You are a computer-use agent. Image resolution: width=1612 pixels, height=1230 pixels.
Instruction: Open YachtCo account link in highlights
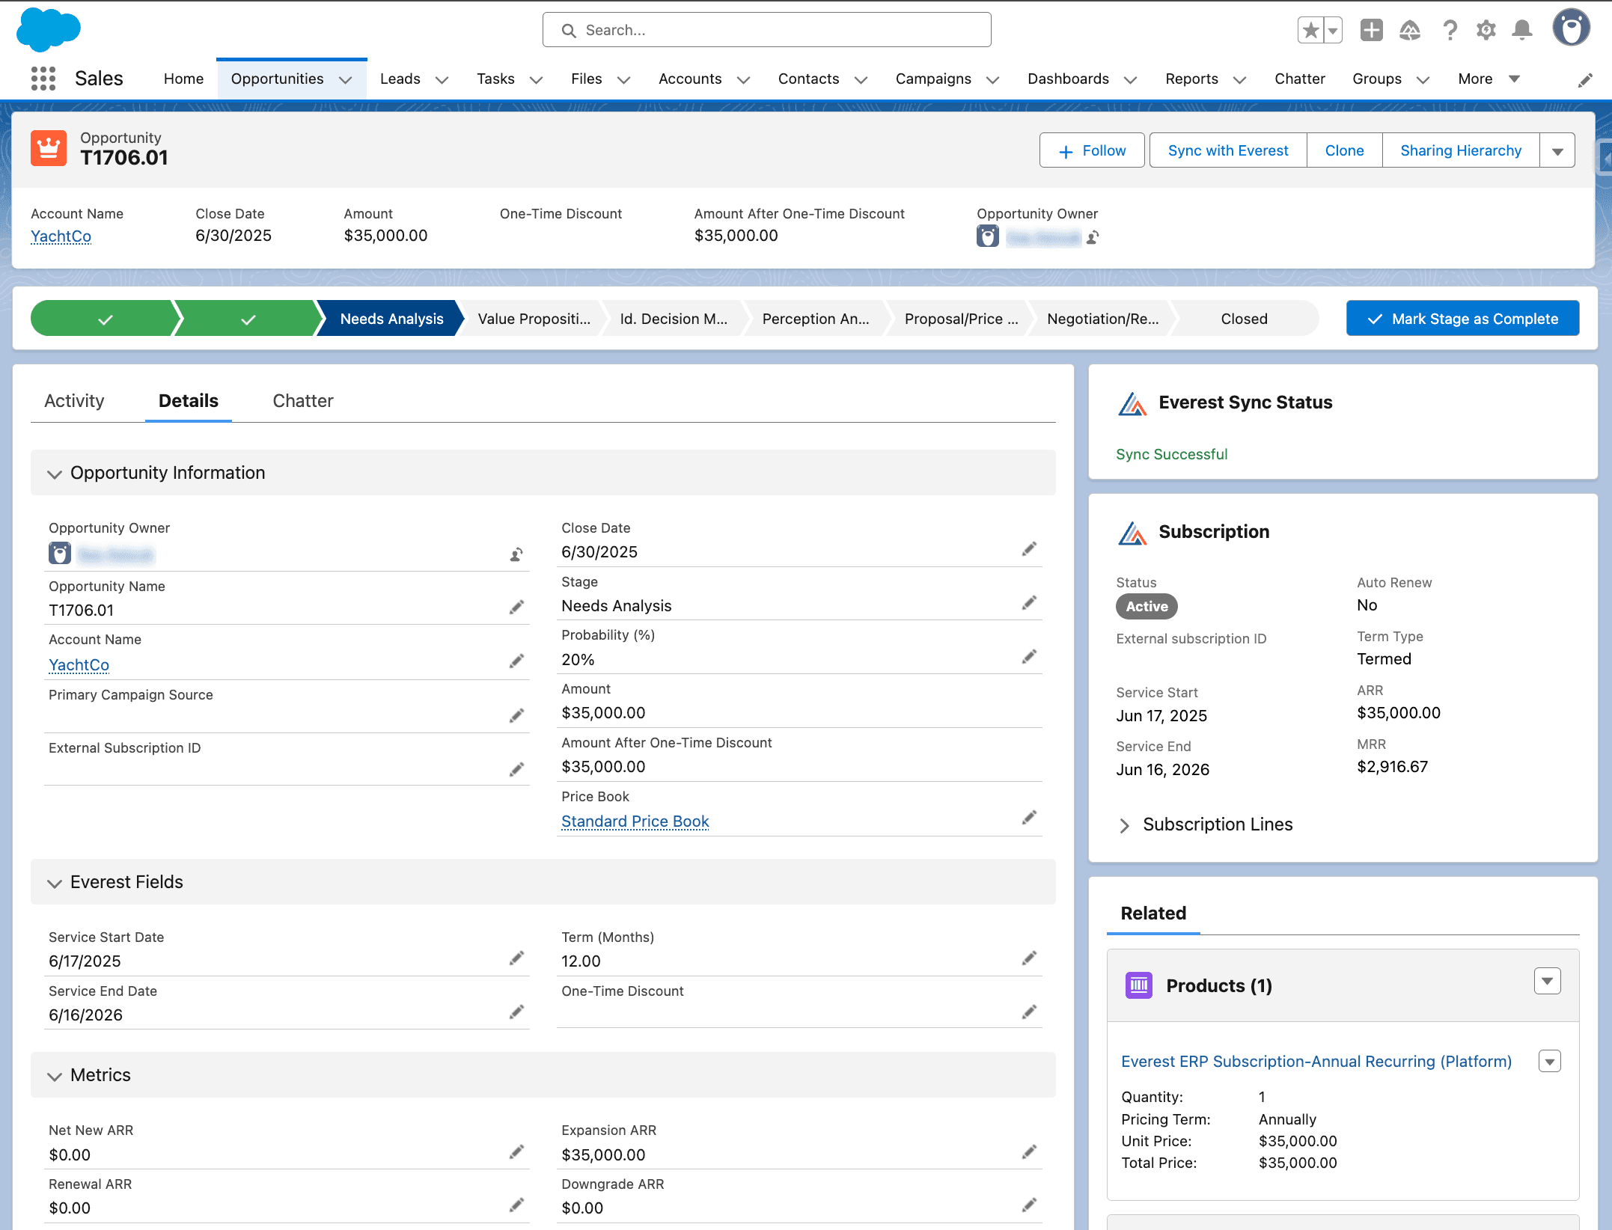coord(61,236)
